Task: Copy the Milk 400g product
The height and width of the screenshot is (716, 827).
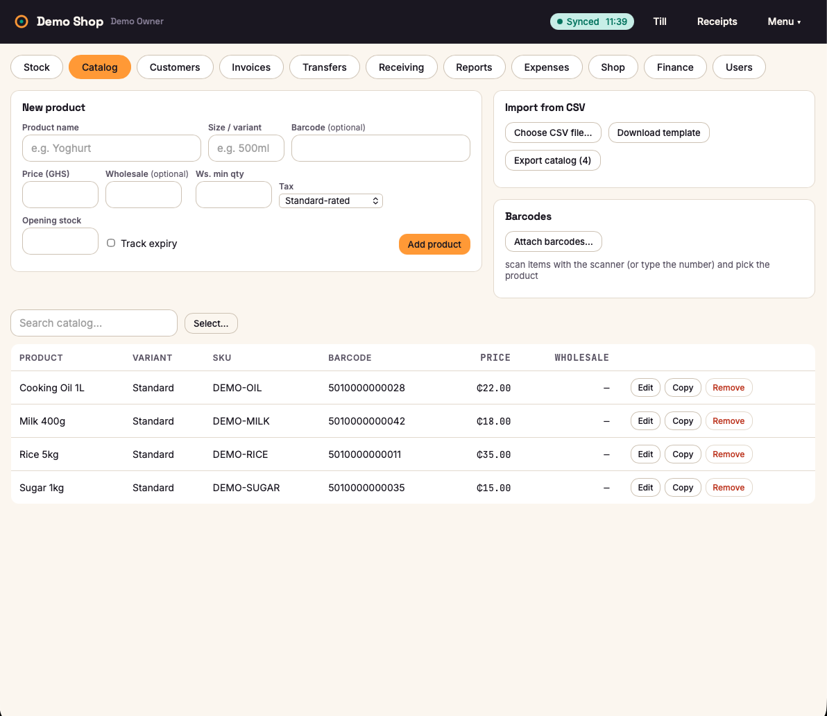Action: tap(683, 420)
